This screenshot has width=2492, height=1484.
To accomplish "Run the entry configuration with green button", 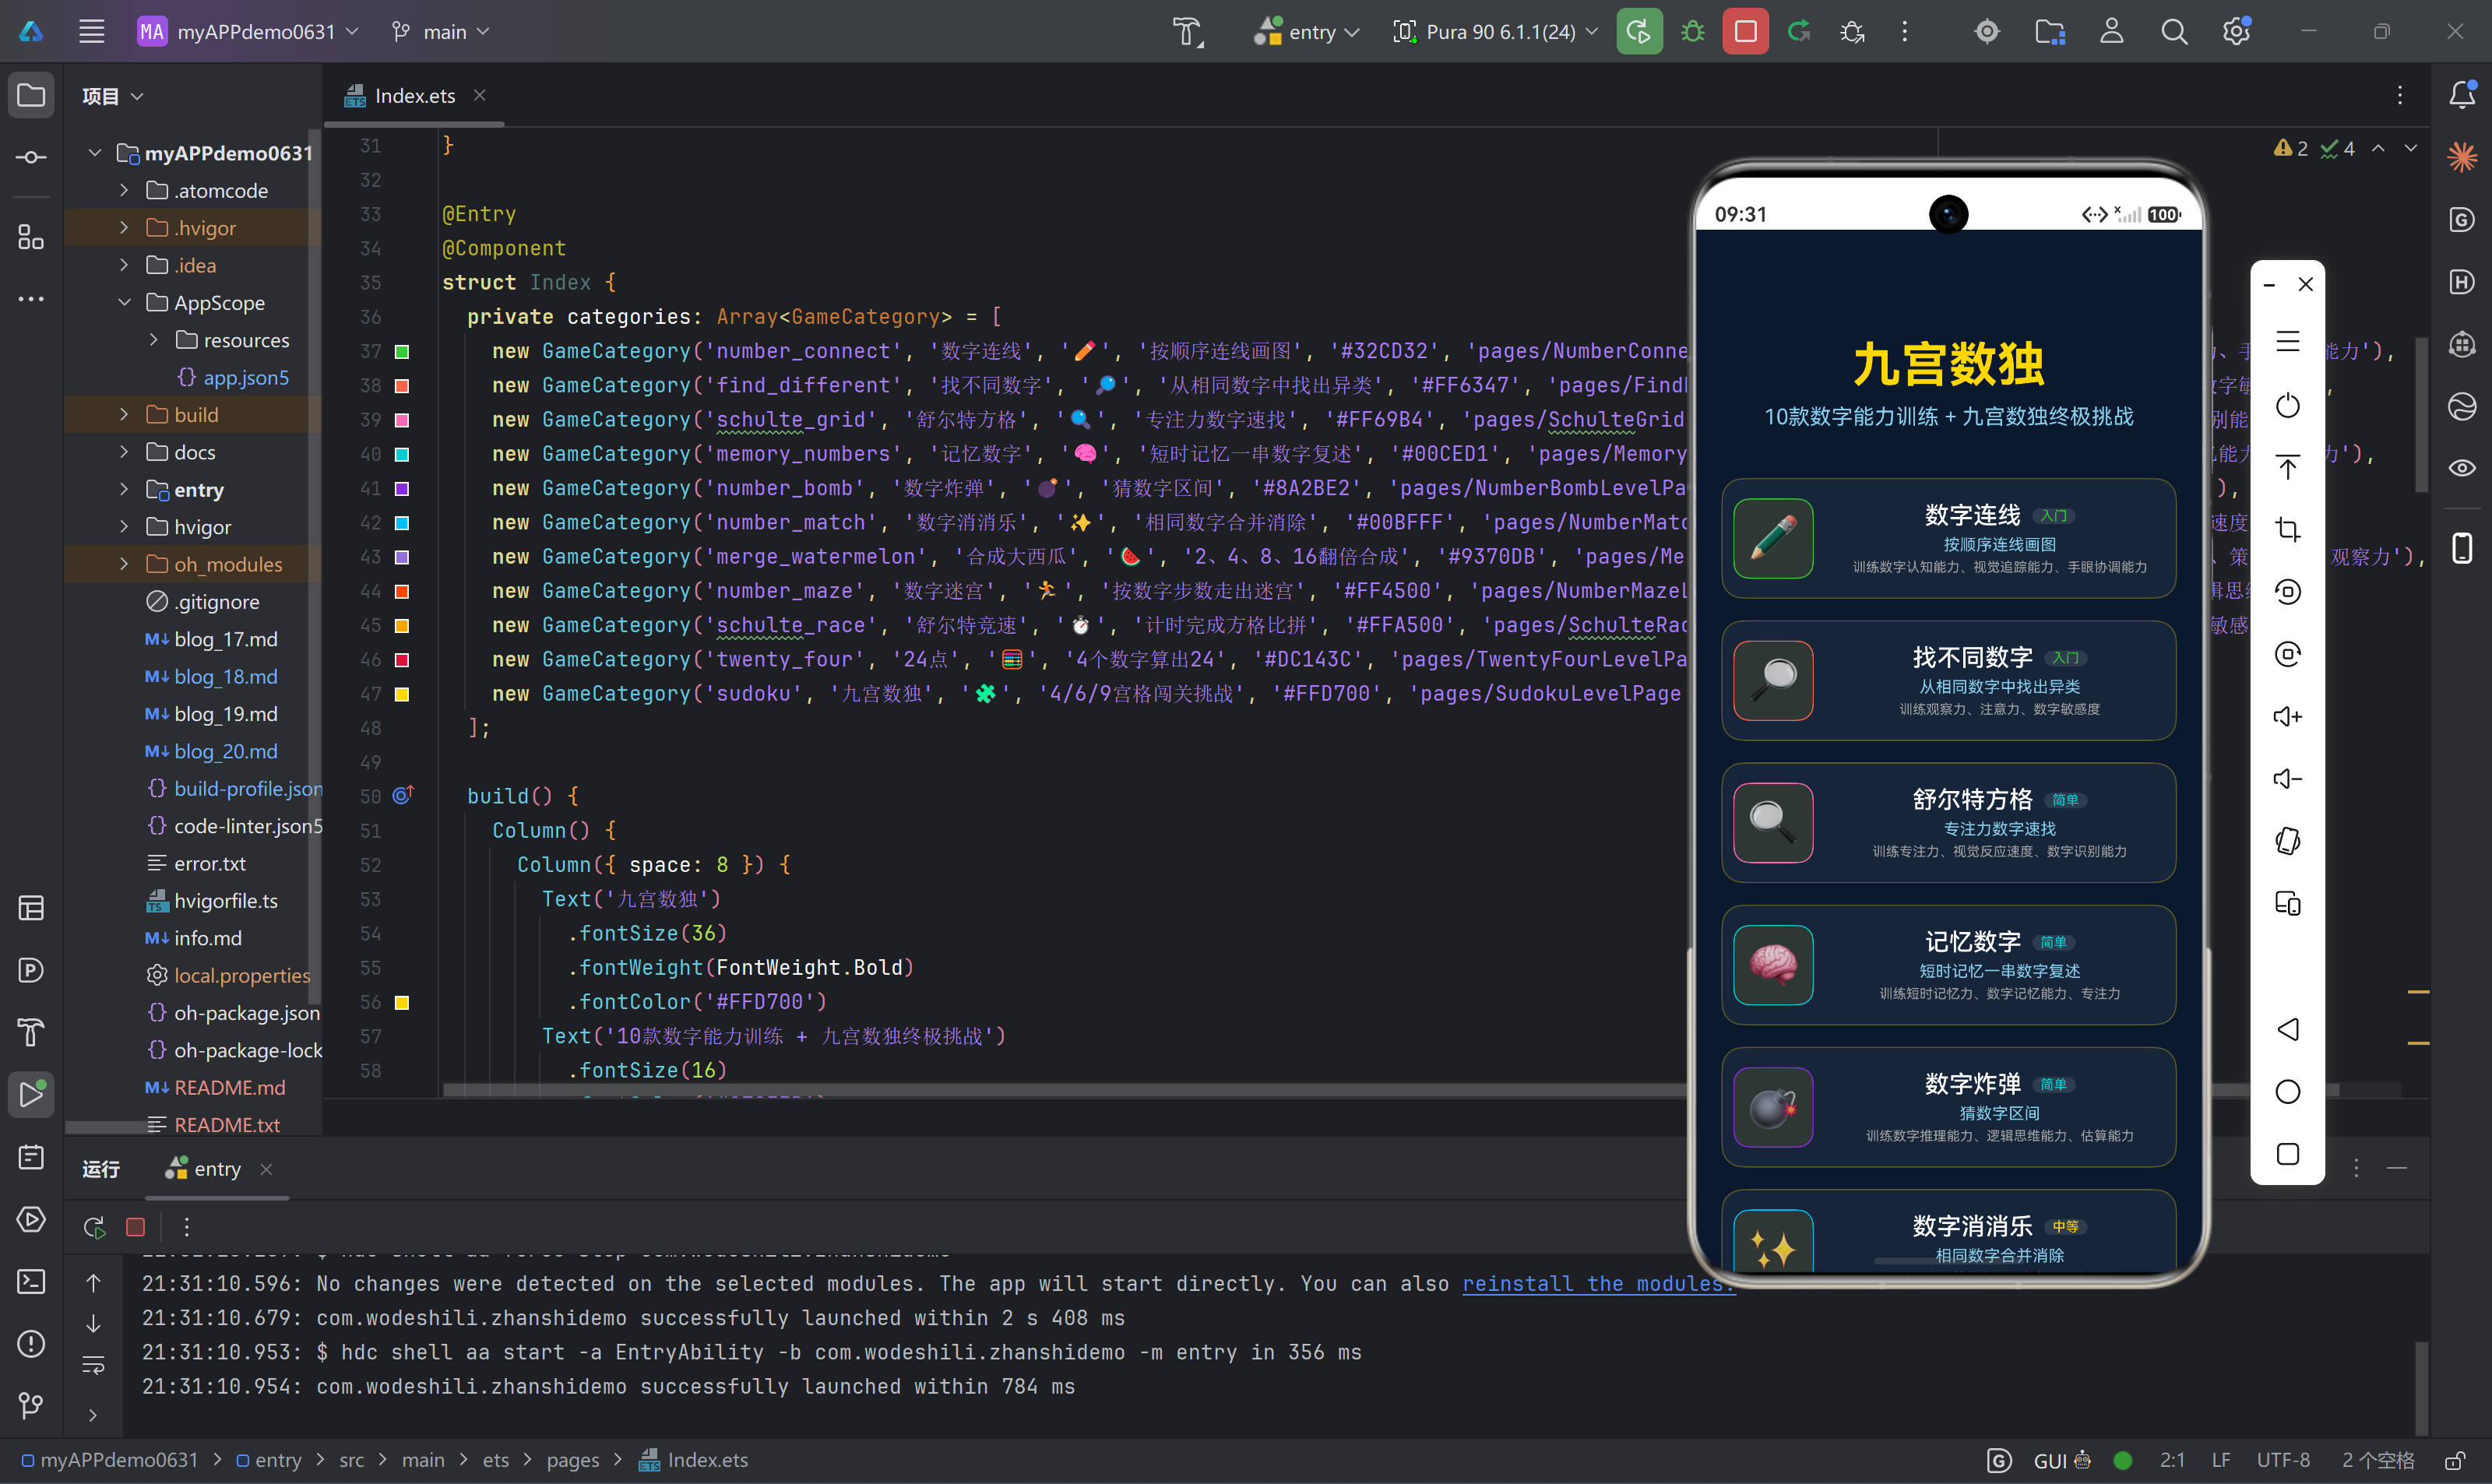I will tap(1639, 31).
